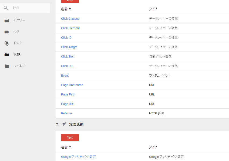Open the Click Classes variable
Viewport: 229px width, 161px height.
tap(70, 19)
